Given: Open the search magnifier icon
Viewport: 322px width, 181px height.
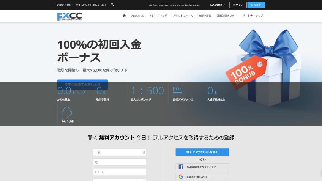Looking at the screenshot, I should 112,5.
